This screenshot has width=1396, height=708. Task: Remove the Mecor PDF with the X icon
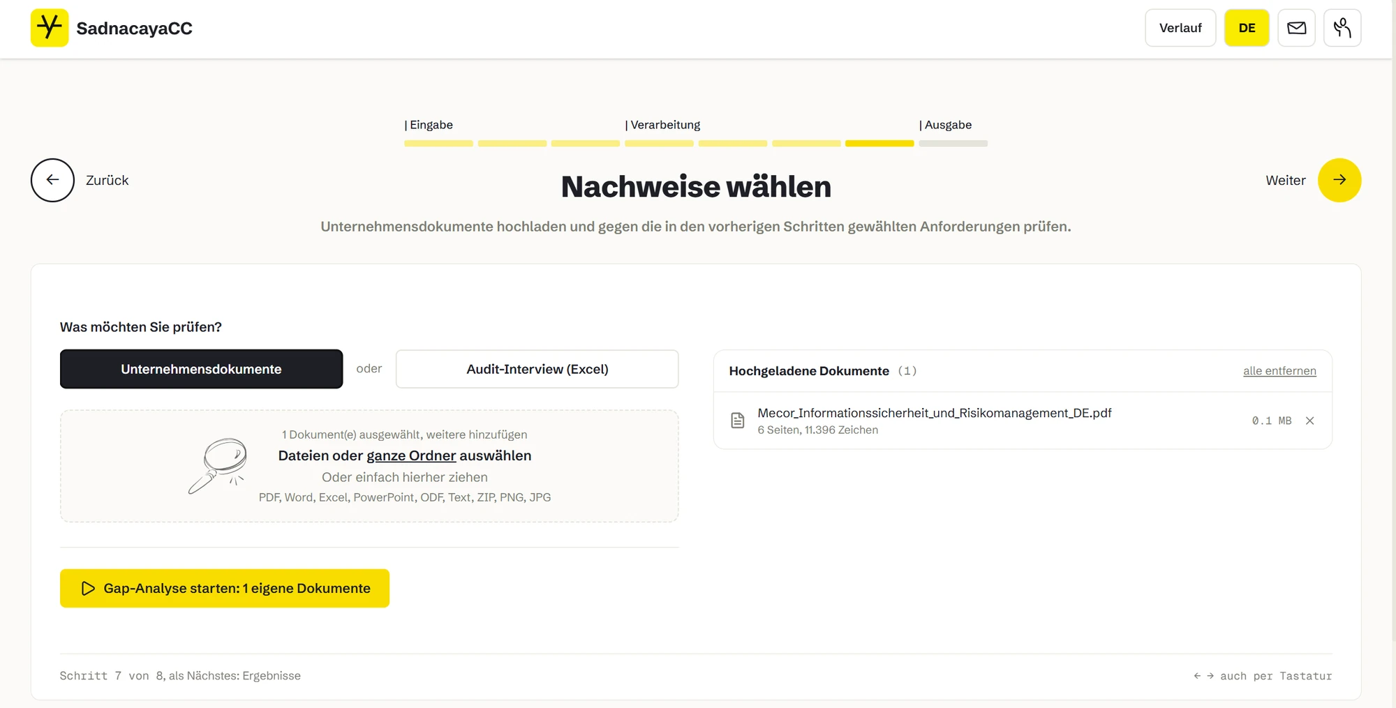(x=1309, y=421)
